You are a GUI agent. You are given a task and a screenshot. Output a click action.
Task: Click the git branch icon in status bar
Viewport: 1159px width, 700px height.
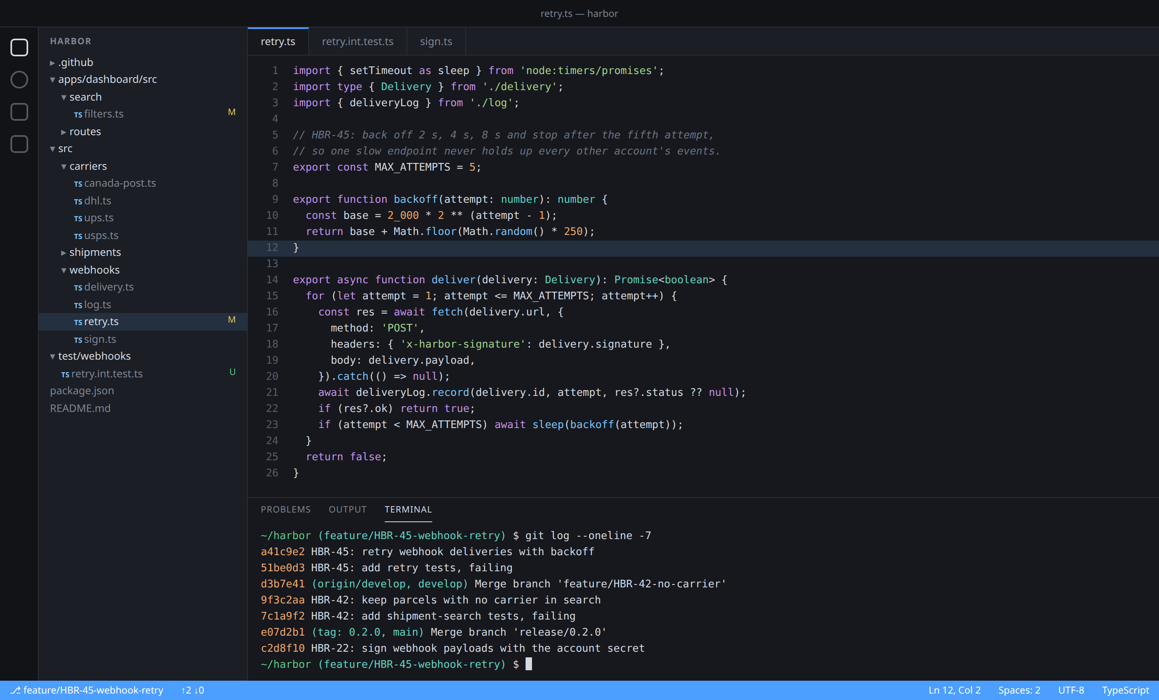(16, 690)
